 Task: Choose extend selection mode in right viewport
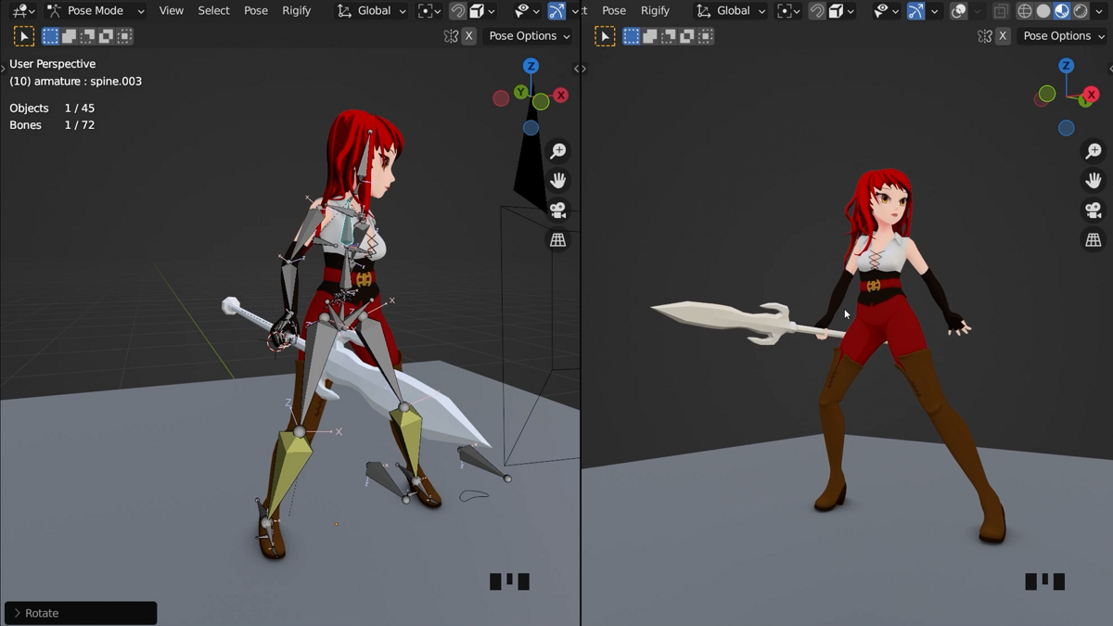coord(649,36)
